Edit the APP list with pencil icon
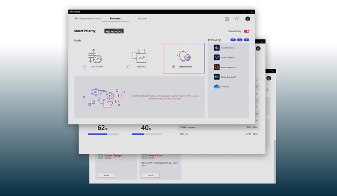 (x=246, y=40)
